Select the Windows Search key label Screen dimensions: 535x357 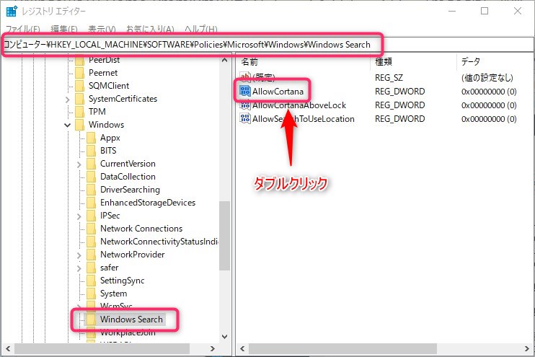(x=131, y=319)
